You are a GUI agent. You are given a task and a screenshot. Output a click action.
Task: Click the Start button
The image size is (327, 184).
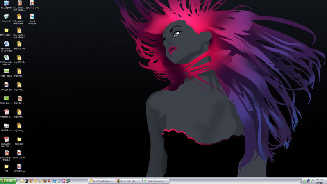pyautogui.click(x=8, y=181)
